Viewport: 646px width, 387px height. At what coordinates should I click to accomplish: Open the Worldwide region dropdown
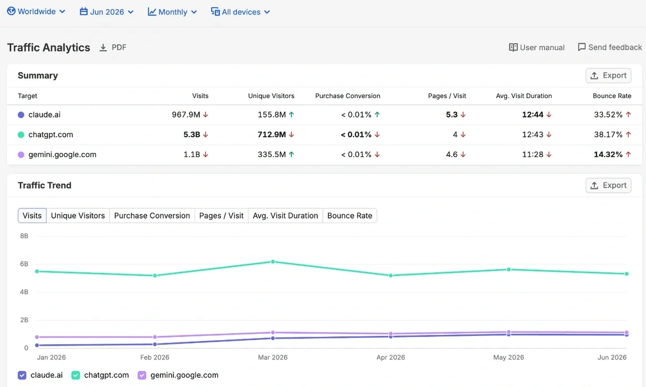click(x=36, y=11)
